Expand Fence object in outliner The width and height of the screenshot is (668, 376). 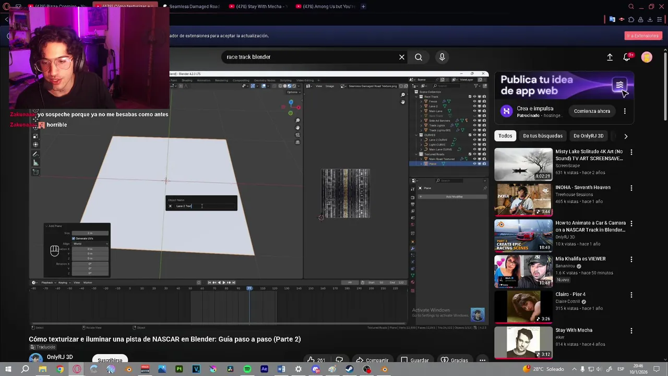click(421, 101)
